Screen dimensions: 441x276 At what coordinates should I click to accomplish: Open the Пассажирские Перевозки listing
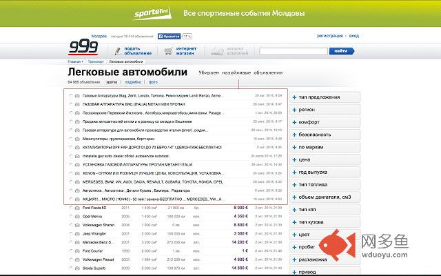(153, 113)
